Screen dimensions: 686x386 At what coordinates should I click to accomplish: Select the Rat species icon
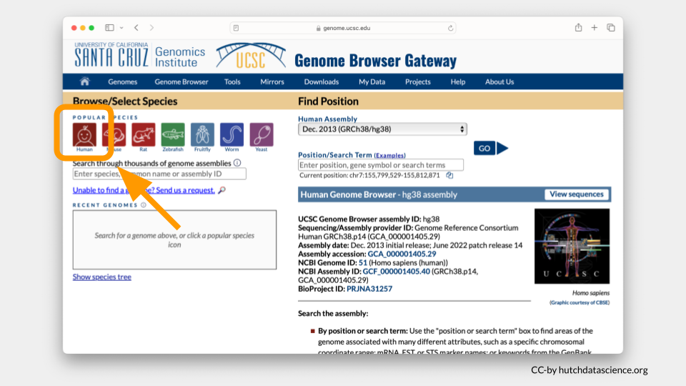coord(144,135)
